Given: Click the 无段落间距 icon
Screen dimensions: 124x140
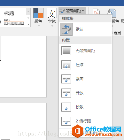Looking at the screenshot, I should [x=66, y=51].
